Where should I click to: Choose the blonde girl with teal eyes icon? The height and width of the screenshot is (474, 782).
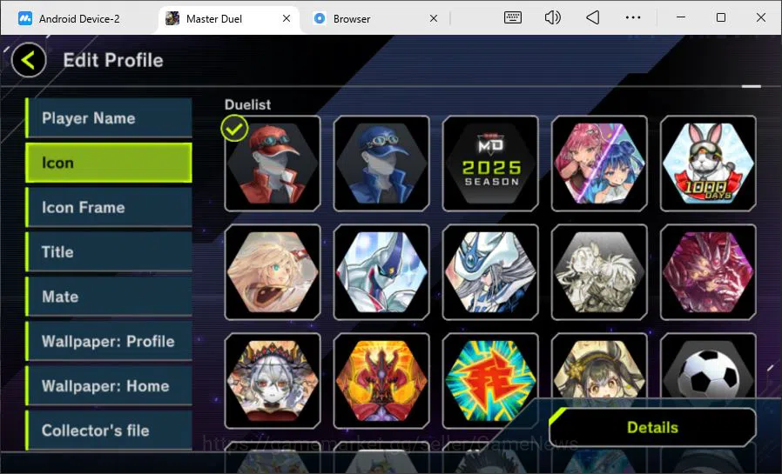coord(273,272)
